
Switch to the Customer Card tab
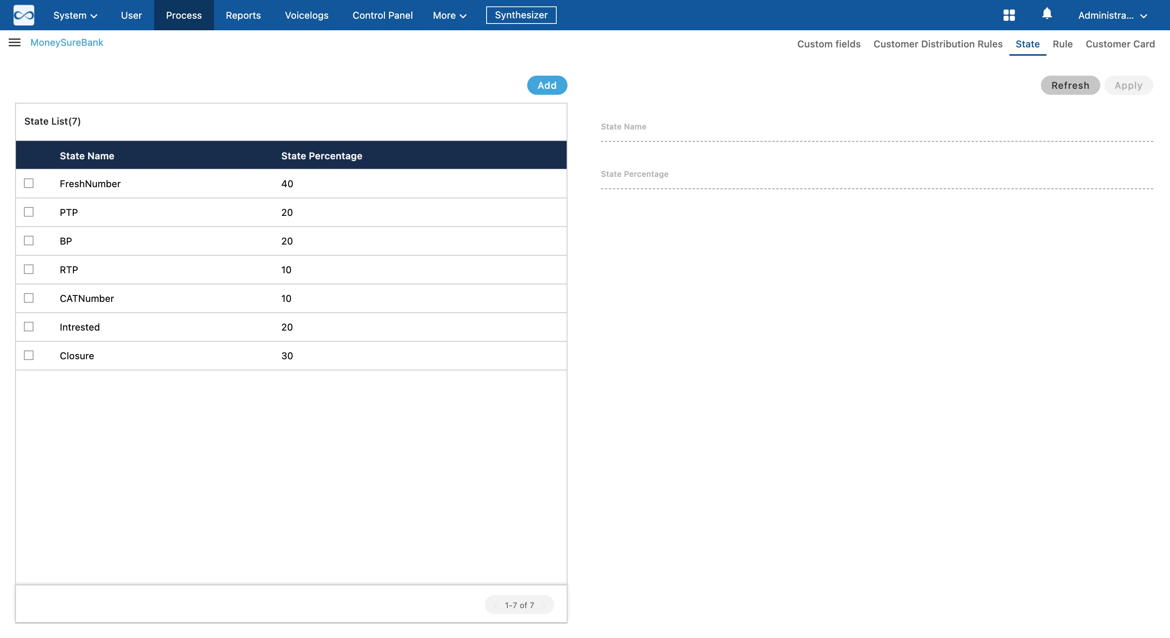pyautogui.click(x=1120, y=44)
